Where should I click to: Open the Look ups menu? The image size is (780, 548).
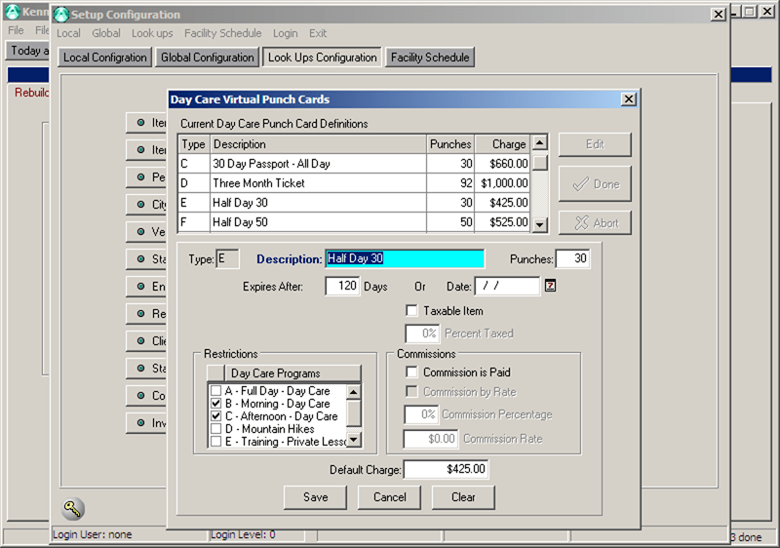click(x=152, y=33)
